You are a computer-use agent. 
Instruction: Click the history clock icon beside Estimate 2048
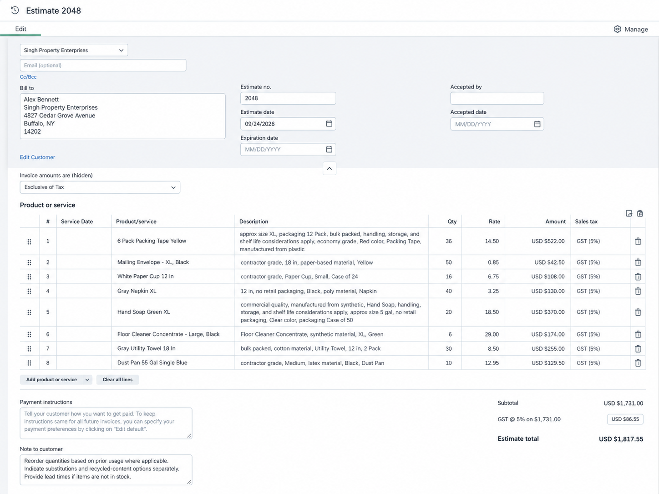pos(15,10)
